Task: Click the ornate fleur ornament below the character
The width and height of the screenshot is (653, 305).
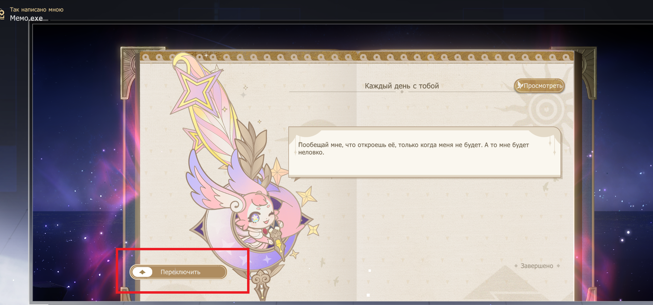Action: click(x=261, y=283)
